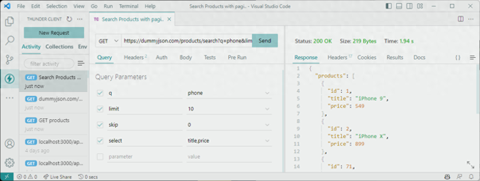Uncheck the q parameter checkbox

tap(100, 93)
